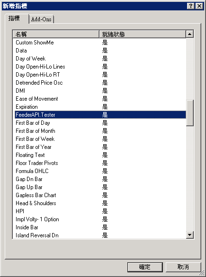Sort by the 名稱 column header
Viewport: 206px width, 277px height.
point(56,34)
